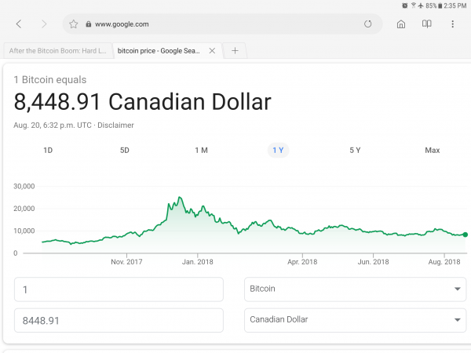Select the 1D chart range
471x353 pixels.
(48, 150)
